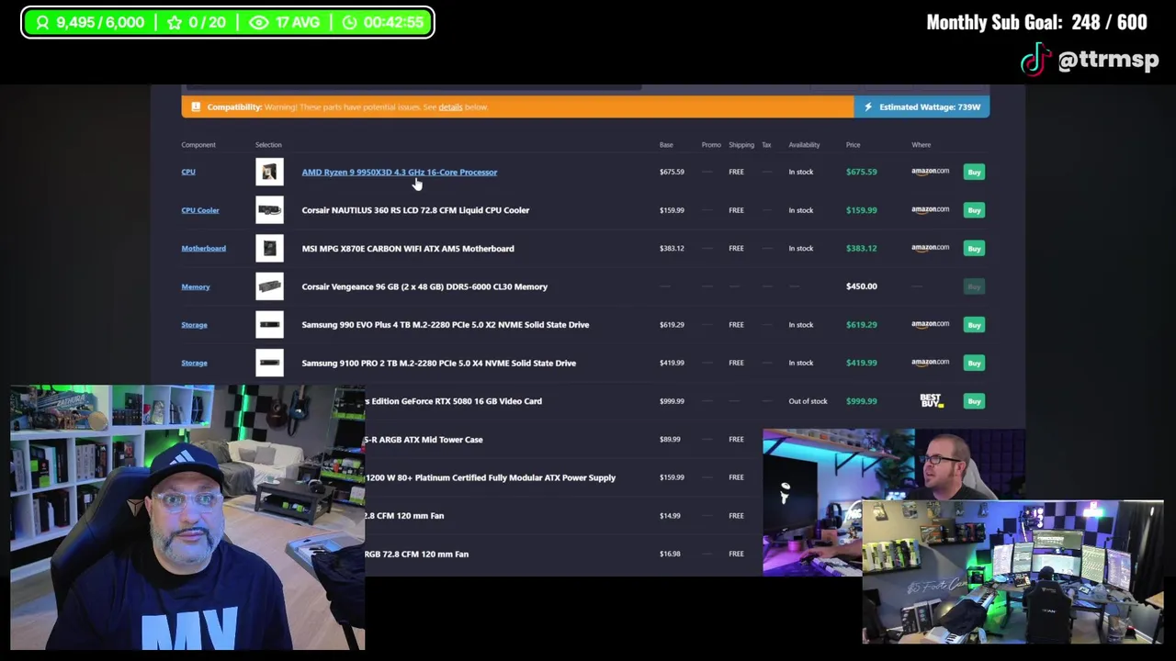Viewport: 1176px width, 661px height.
Task: Buy the Samsung 9100 PRO drive
Action: click(974, 363)
